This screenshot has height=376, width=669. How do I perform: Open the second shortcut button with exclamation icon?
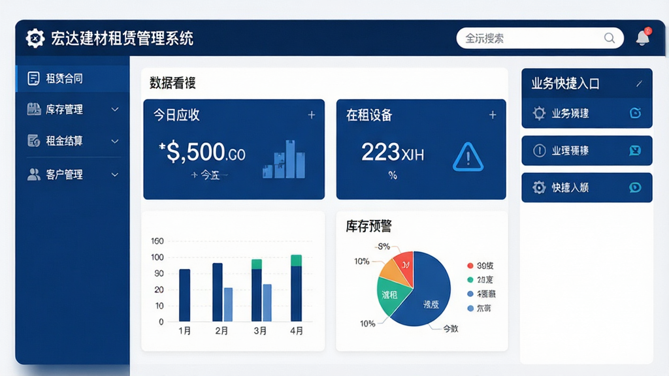coord(587,151)
